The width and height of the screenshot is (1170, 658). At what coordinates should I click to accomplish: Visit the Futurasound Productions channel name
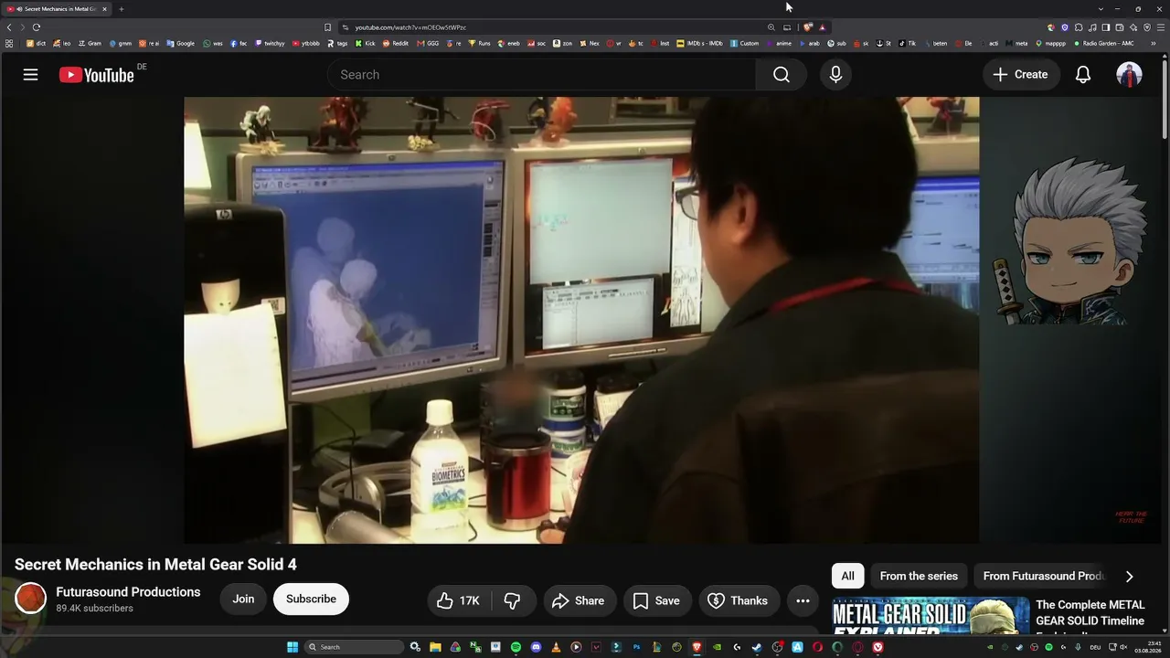pyautogui.click(x=128, y=592)
